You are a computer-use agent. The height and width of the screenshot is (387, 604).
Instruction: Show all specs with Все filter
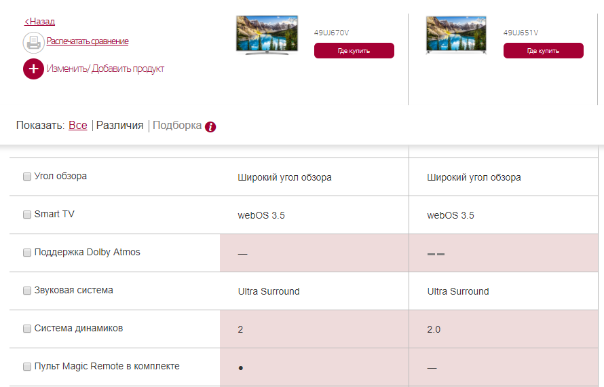tap(78, 126)
